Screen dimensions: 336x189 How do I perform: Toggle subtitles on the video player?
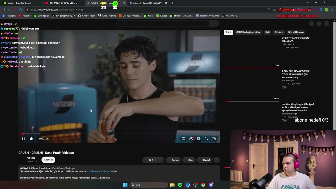coord(183,139)
